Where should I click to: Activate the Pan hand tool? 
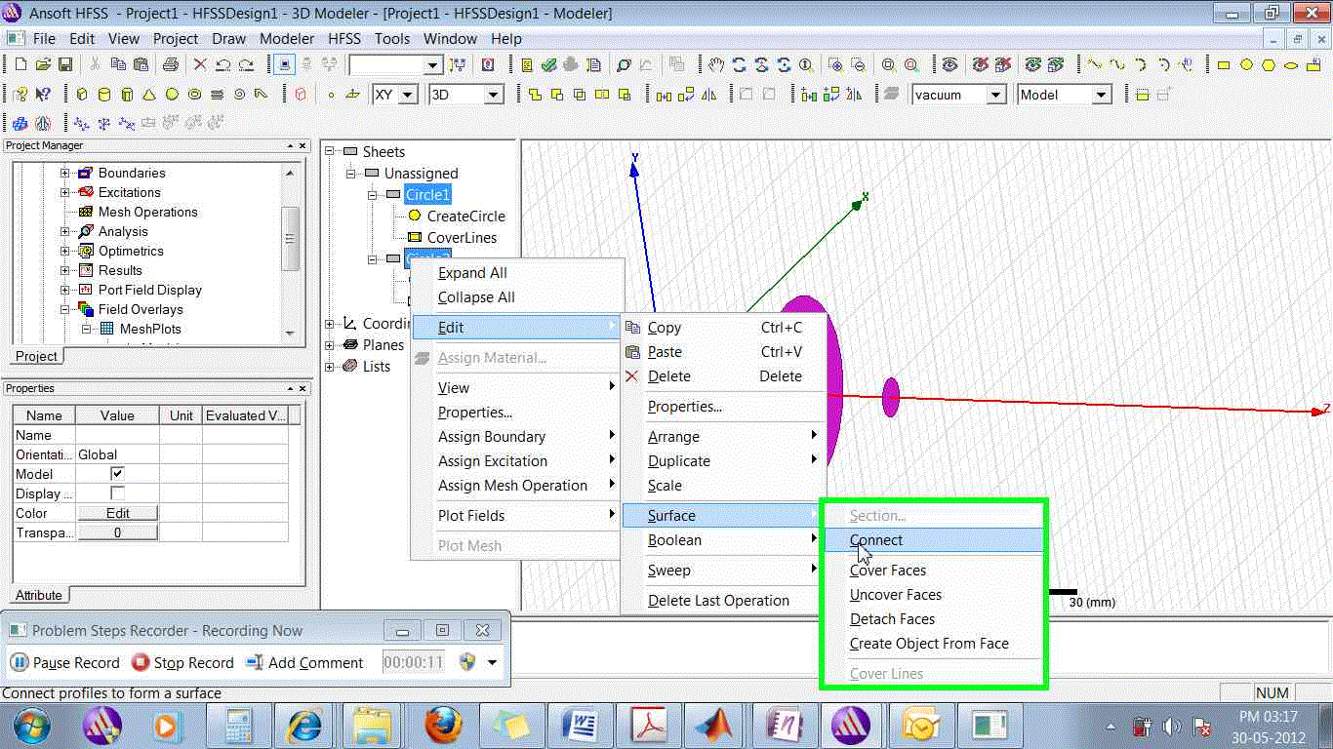click(716, 65)
